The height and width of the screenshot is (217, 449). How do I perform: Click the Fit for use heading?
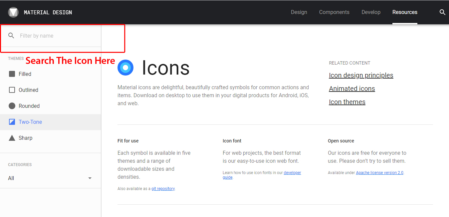tap(128, 141)
